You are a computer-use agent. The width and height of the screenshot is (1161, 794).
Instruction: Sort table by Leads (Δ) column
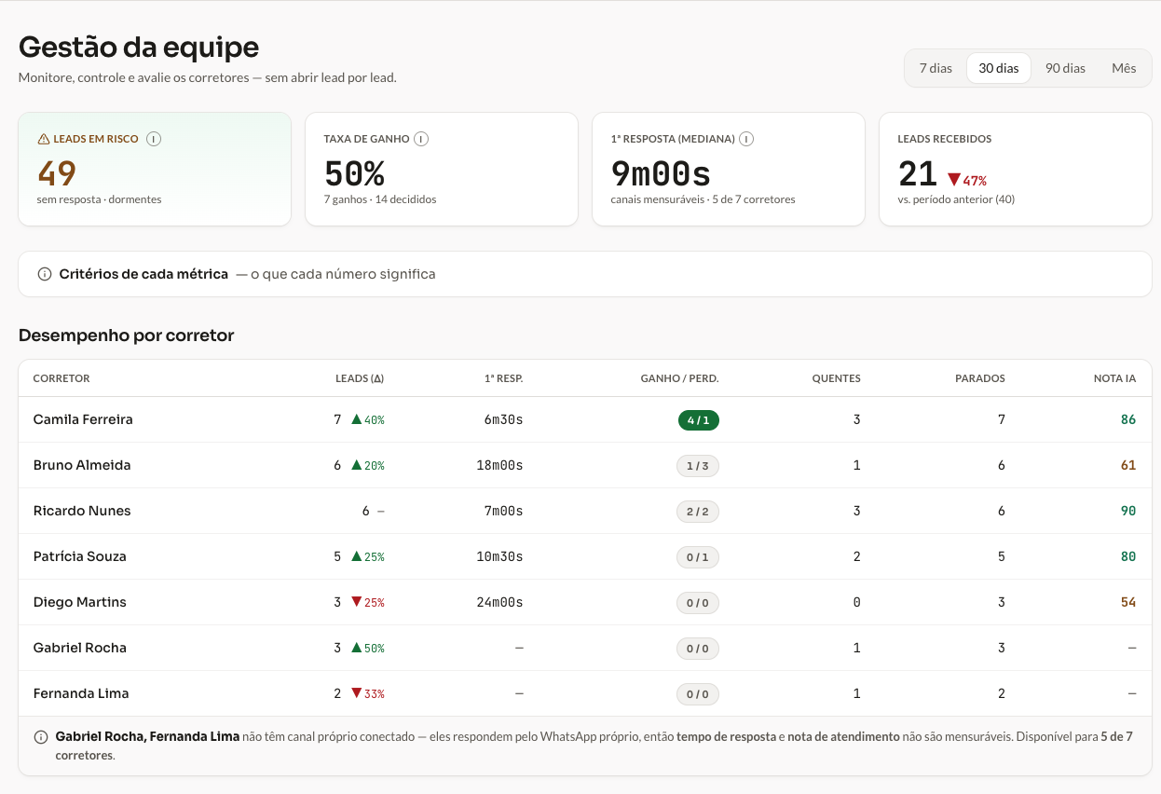360,378
